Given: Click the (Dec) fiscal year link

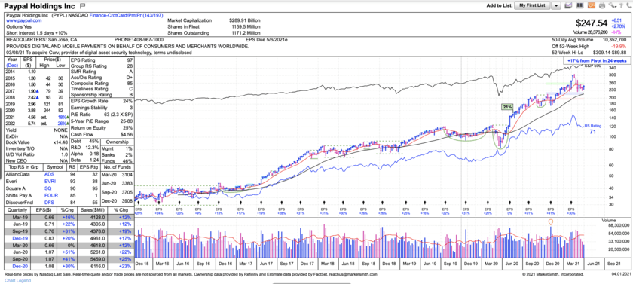Looking at the screenshot, I should [x=12, y=65].
